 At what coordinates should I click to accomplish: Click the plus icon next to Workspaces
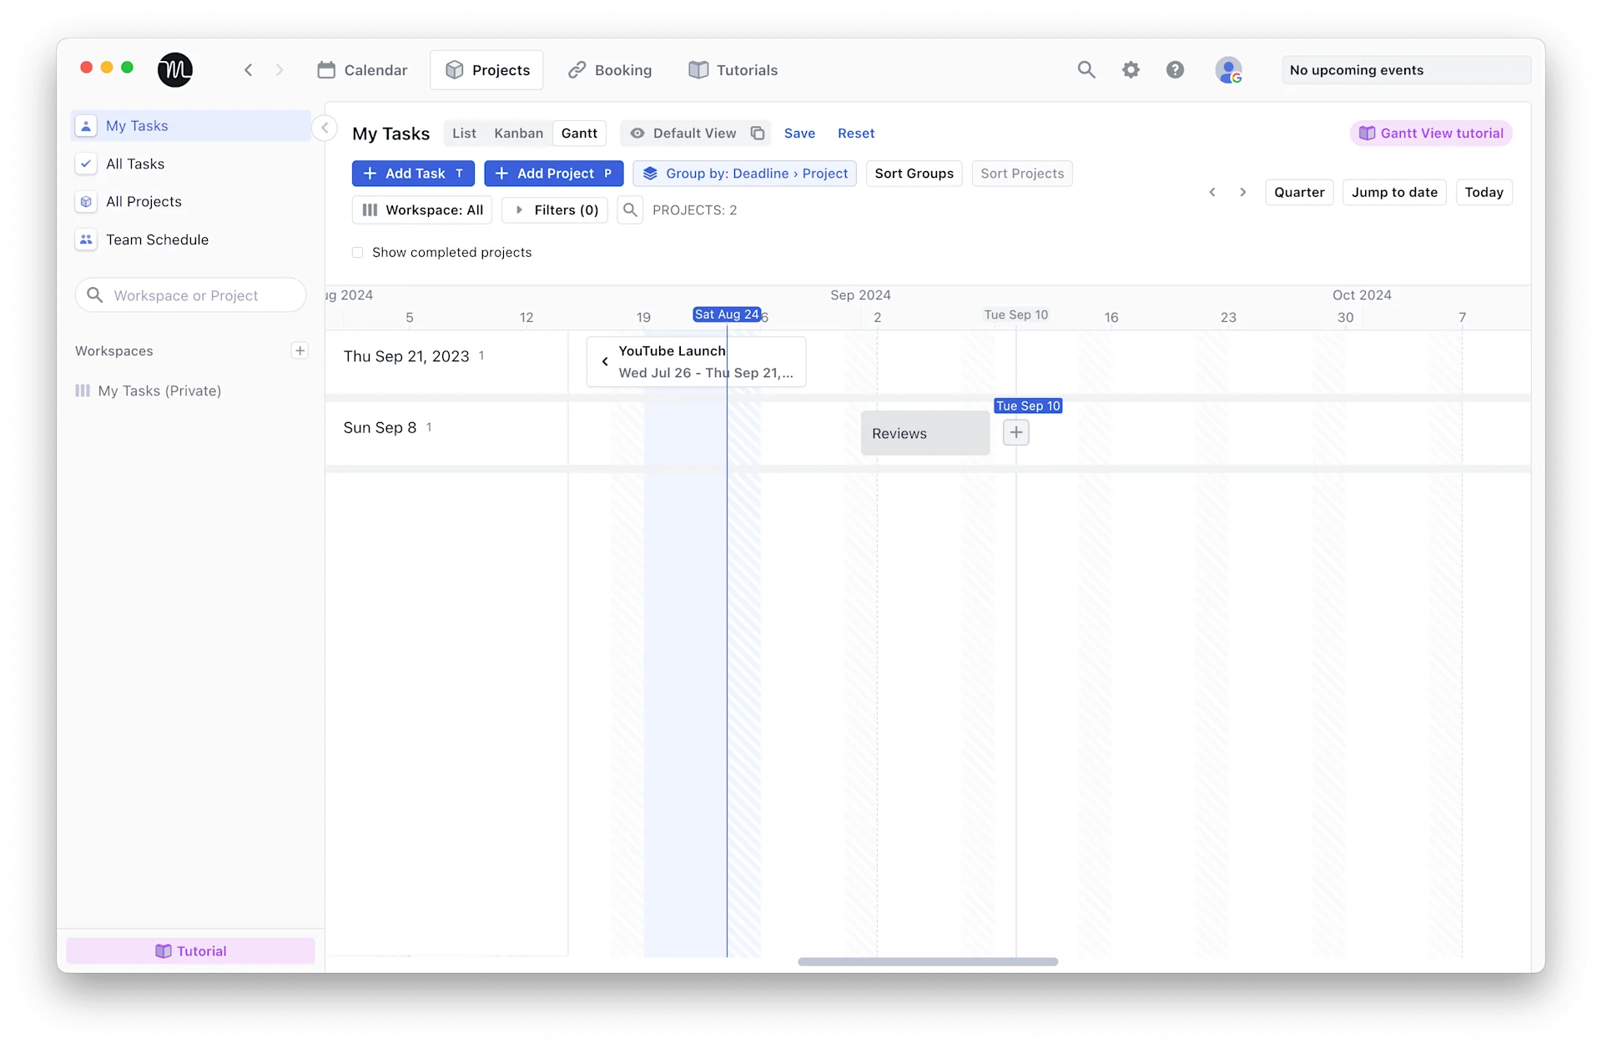[x=300, y=350]
